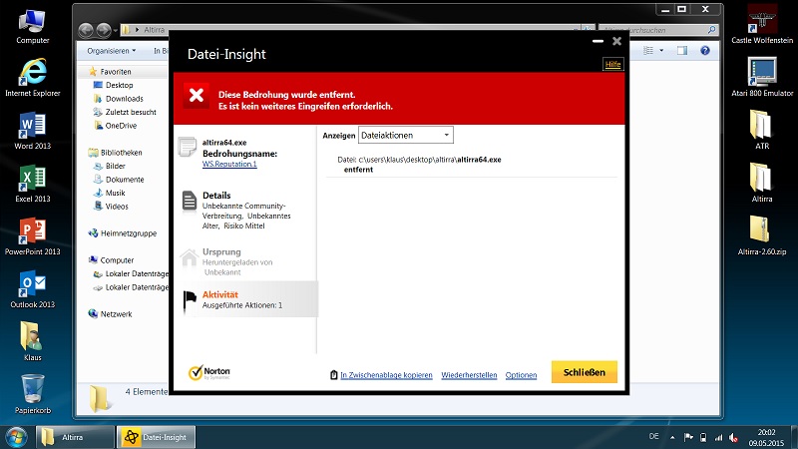Click the Hilfe link in Datei-Insight

pos(612,64)
